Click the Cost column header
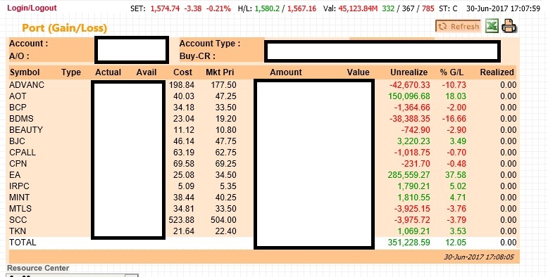The width and height of the screenshot is (548, 277). pos(182,72)
